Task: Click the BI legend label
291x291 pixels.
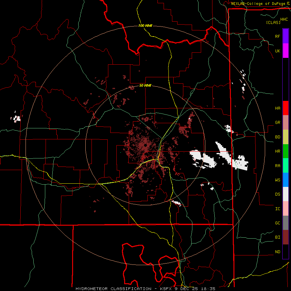Action: [x=277, y=237]
